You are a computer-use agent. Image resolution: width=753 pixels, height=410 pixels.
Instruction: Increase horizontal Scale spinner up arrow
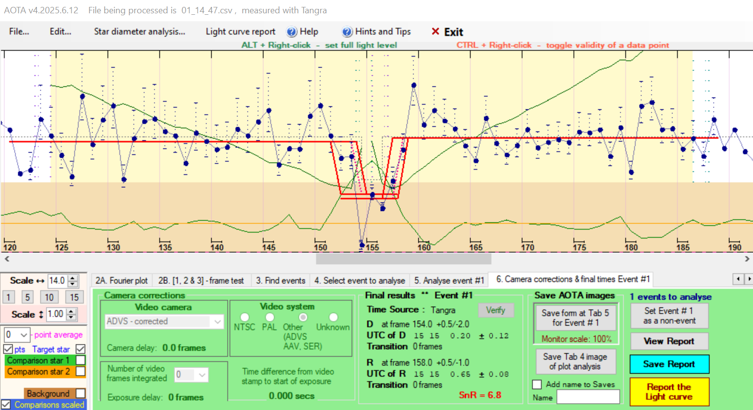click(73, 278)
